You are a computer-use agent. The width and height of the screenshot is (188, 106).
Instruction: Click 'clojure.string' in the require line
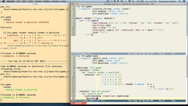point(102,9)
